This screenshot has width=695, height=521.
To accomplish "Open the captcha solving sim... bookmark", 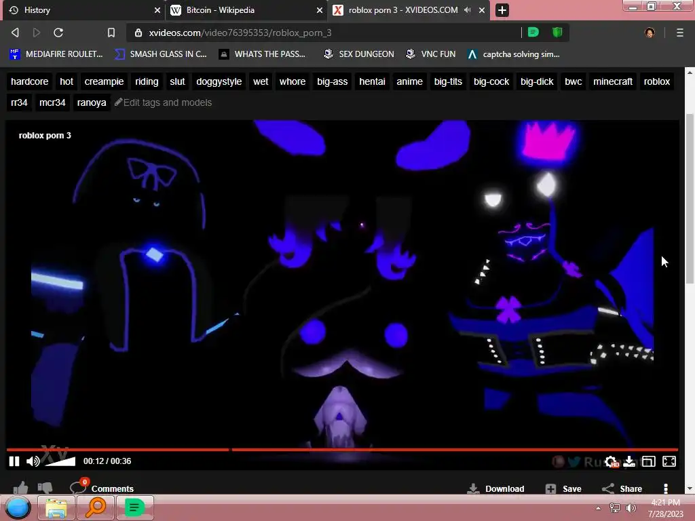I will (x=514, y=54).
